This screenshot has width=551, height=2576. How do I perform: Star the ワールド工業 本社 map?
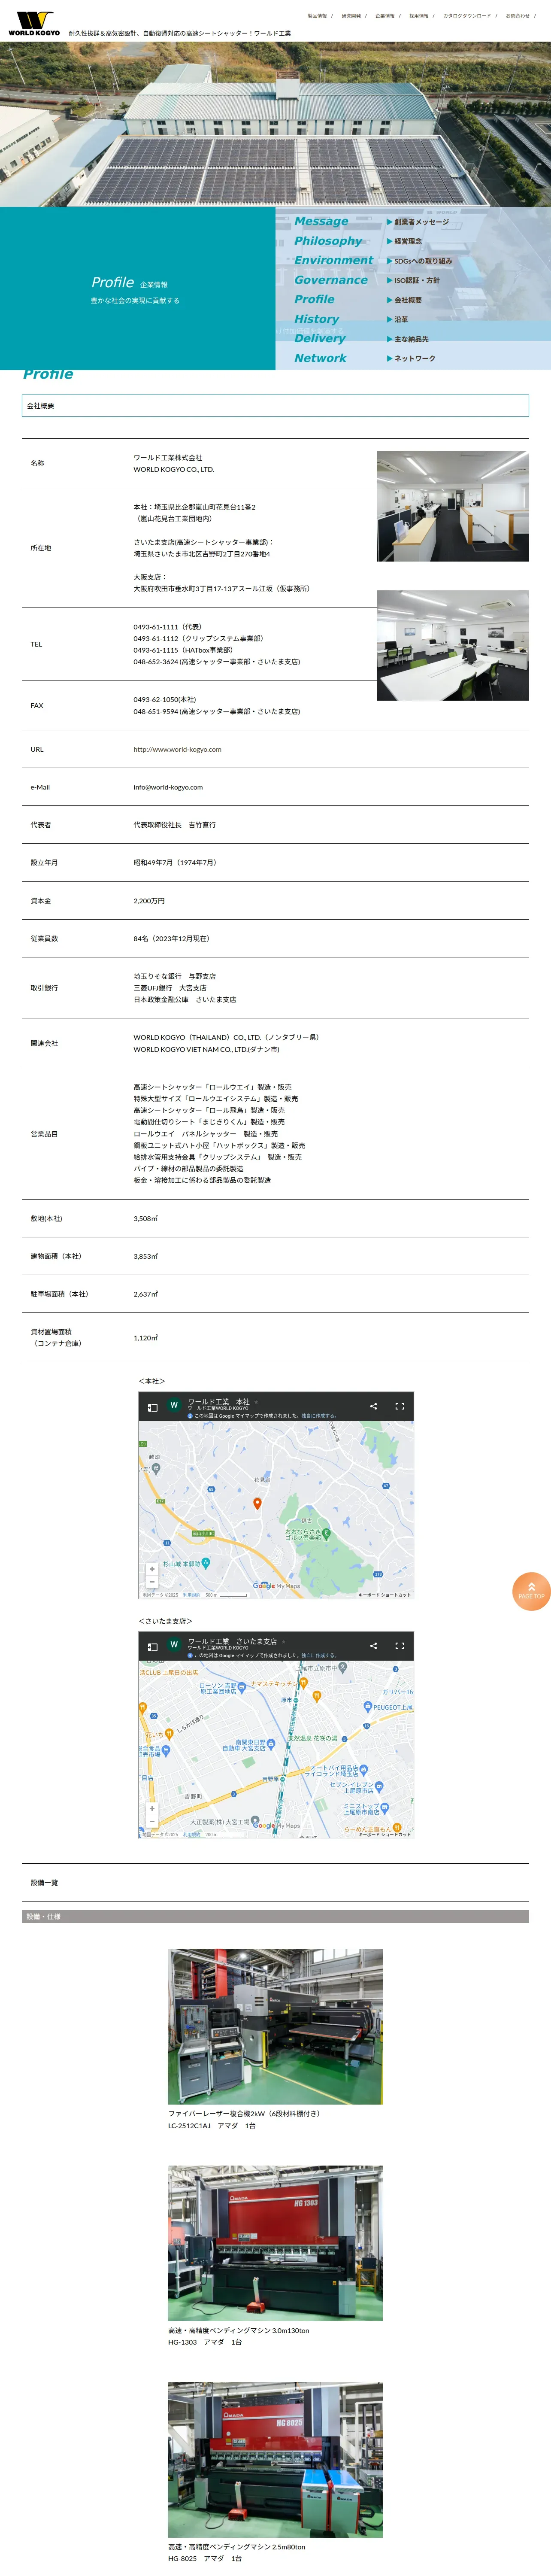coord(256,1402)
